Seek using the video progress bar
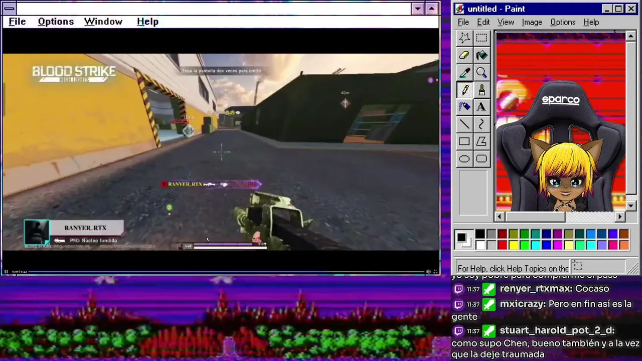The width and height of the screenshot is (642, 361). (x=226, y=272)
